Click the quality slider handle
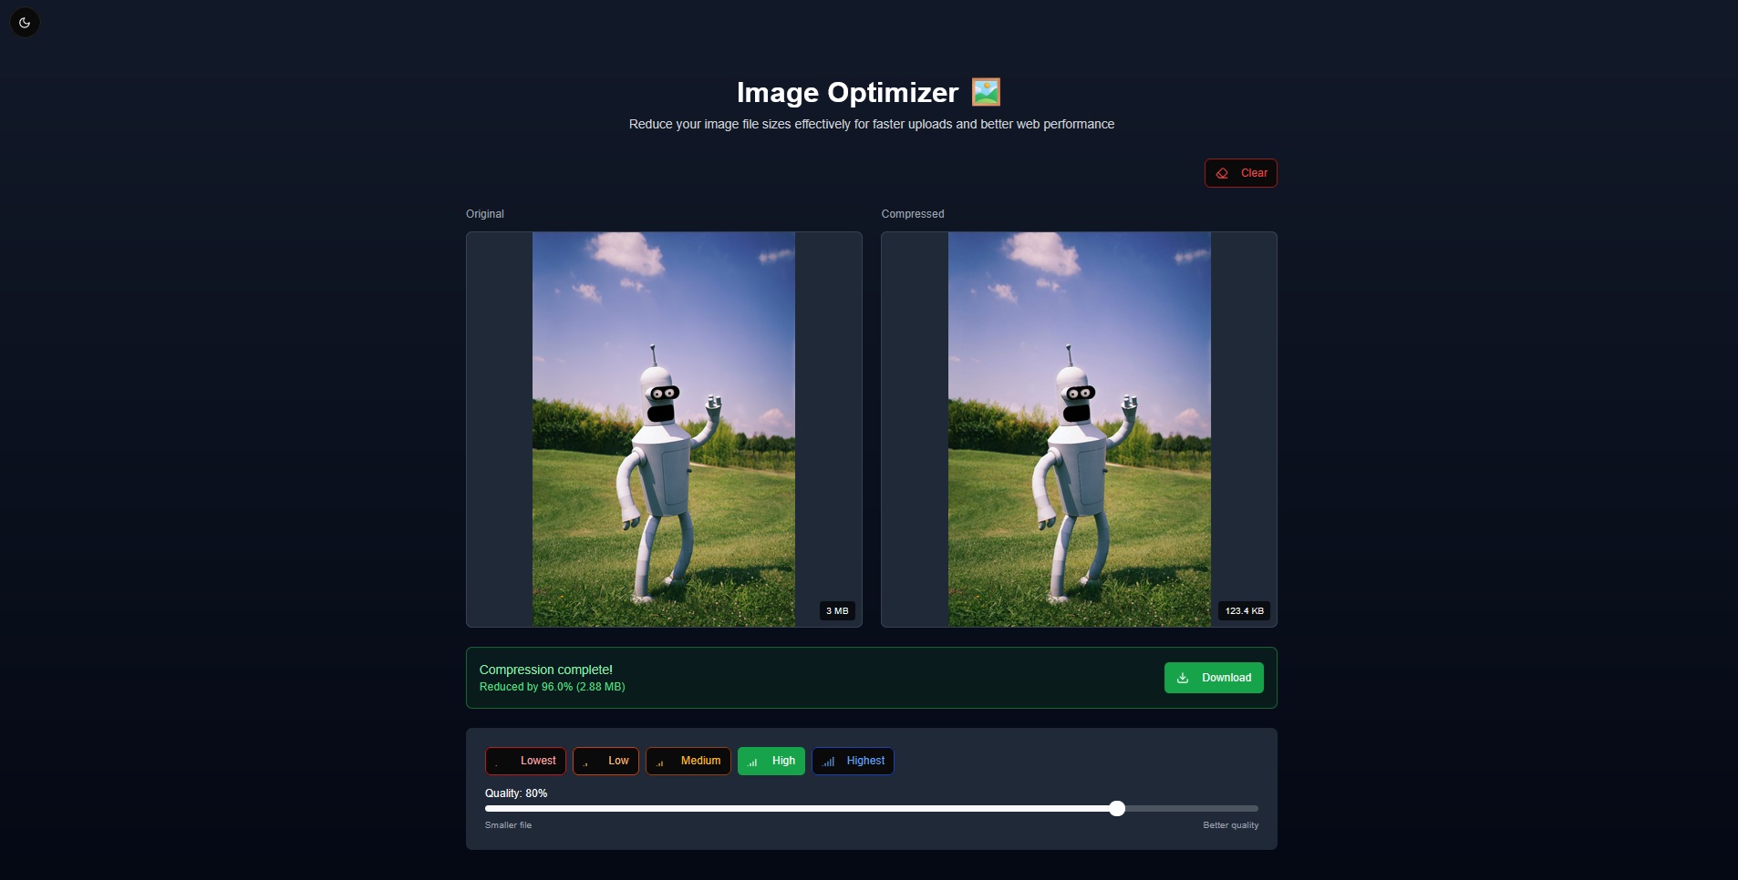The width and height of the screenshot is (1738, 880). (x=1117, y=808)
